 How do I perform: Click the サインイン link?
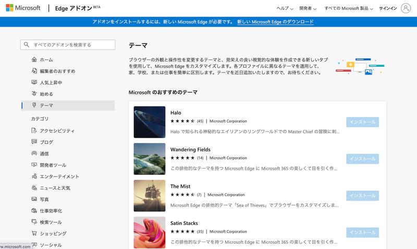(x=388, y=8)
